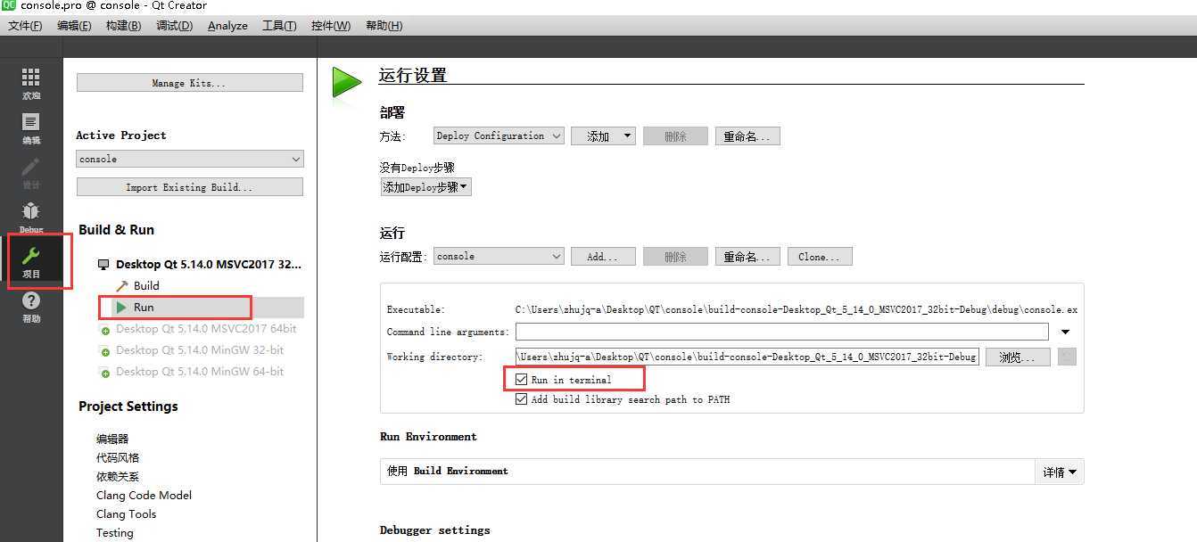Click the deployment 重命名... button
Viewport: 1197px width, 542px height.
747,136
